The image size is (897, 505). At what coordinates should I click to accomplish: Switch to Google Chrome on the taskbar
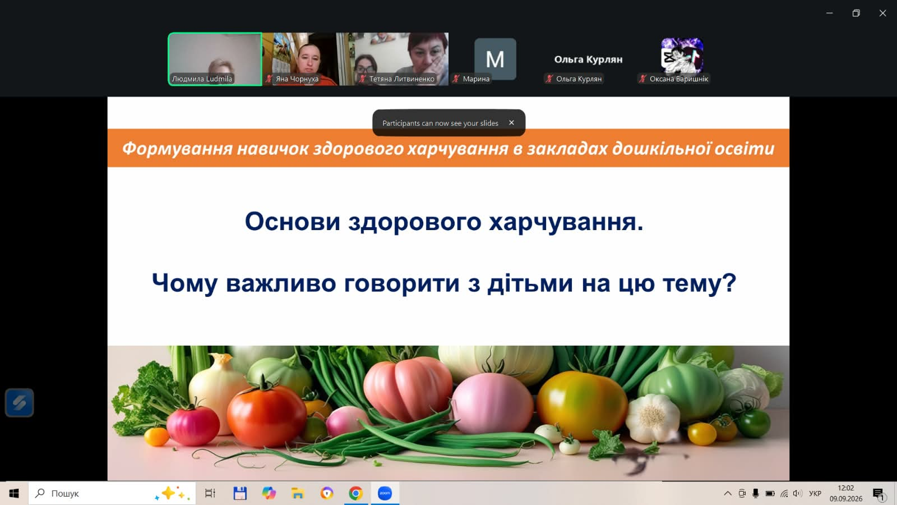coord(355,493)
